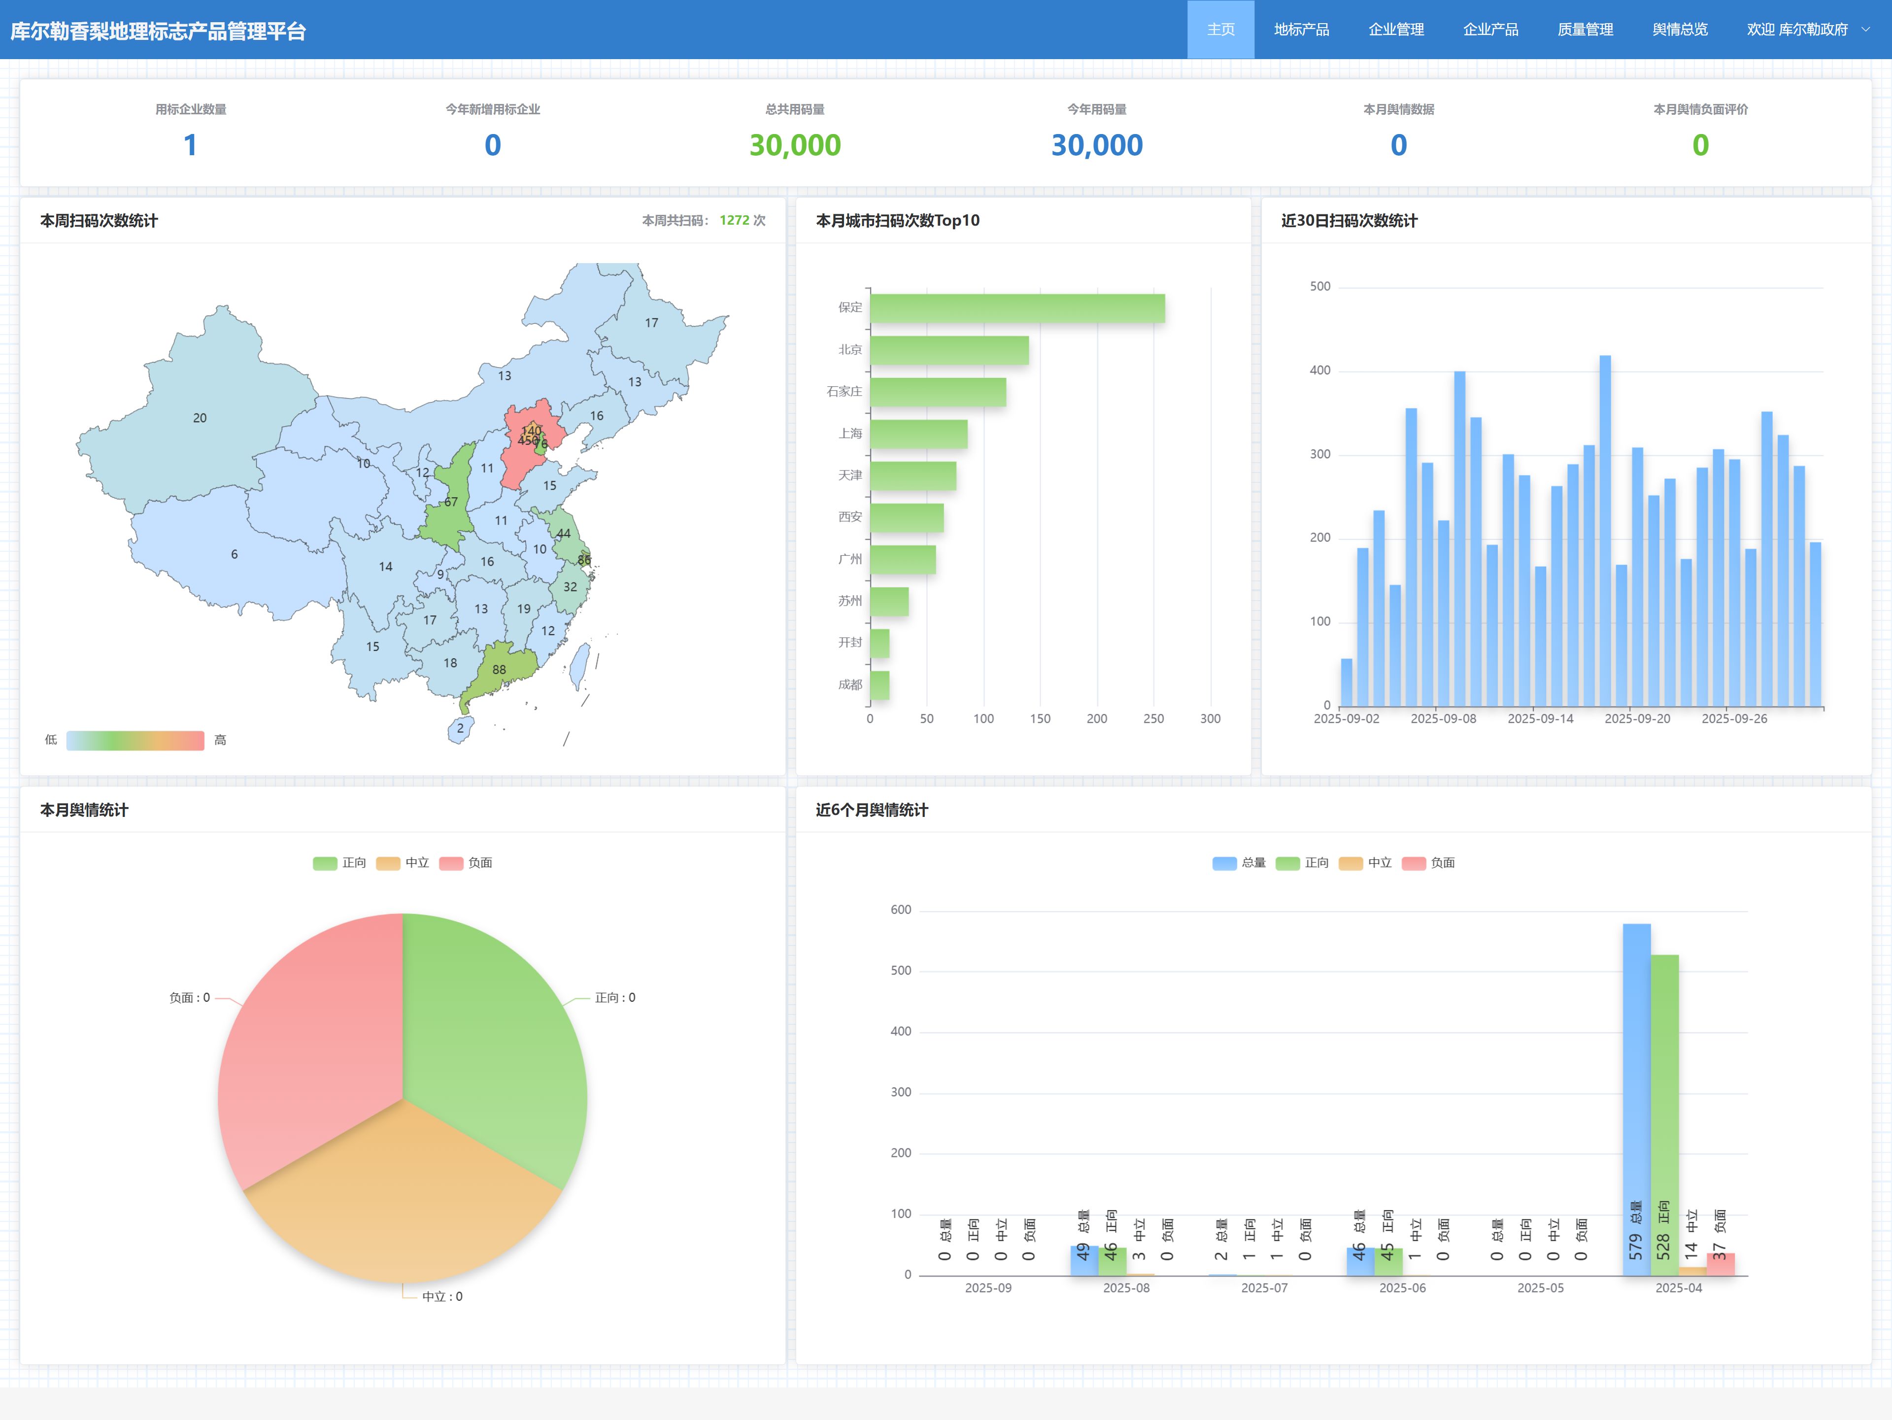Click the 保定 bar in Top10 chart

[1017, 308]
